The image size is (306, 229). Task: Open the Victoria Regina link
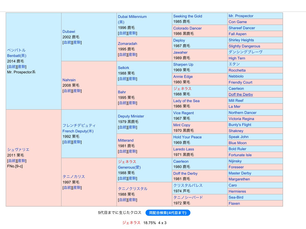click(x=241, y=119)
